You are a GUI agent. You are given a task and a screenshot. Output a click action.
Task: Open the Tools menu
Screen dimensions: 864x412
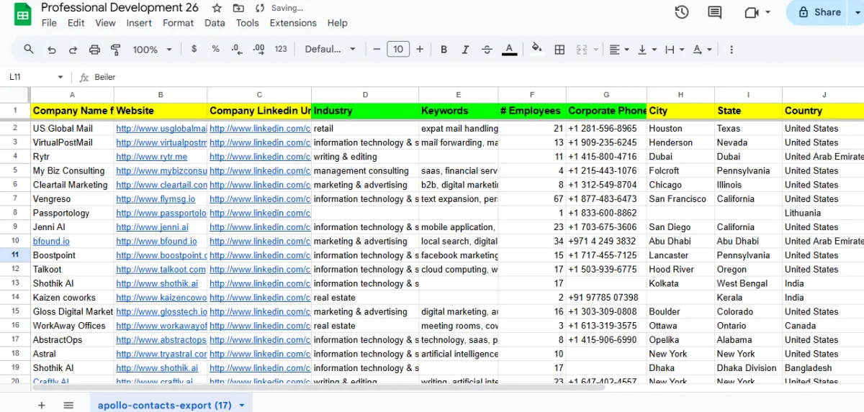[247, 23]
